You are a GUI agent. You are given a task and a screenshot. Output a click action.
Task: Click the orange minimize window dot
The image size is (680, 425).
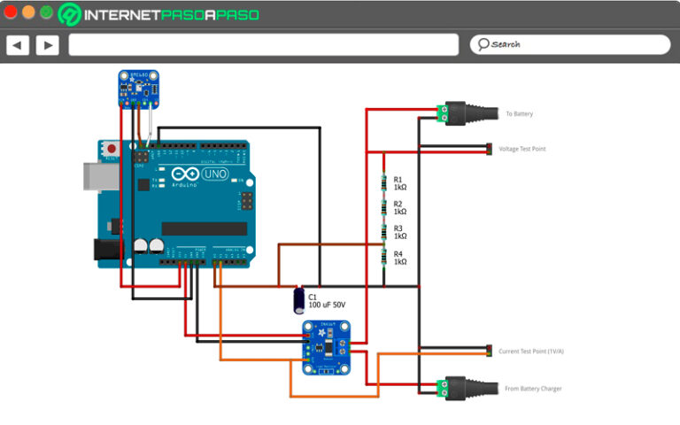coord(28,12)
